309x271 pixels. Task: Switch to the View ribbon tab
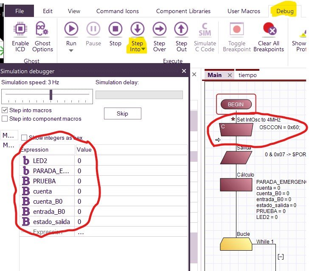(x=74, y=11)
